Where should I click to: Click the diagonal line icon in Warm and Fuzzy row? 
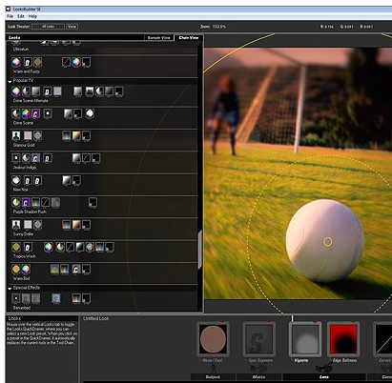coord(66,62)
